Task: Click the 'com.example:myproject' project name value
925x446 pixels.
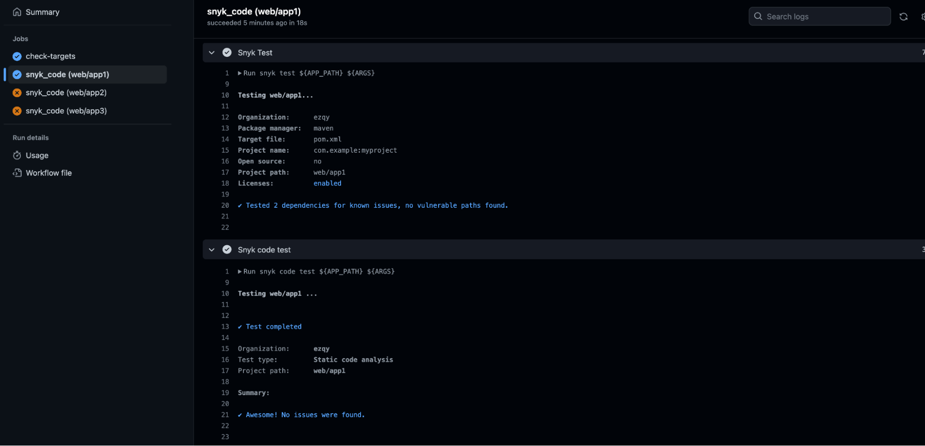Action: coord(355,150)
